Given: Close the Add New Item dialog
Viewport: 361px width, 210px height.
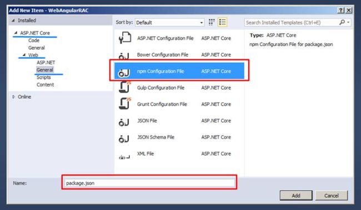Looking at the screenshot, I should (x=349, y=10).
